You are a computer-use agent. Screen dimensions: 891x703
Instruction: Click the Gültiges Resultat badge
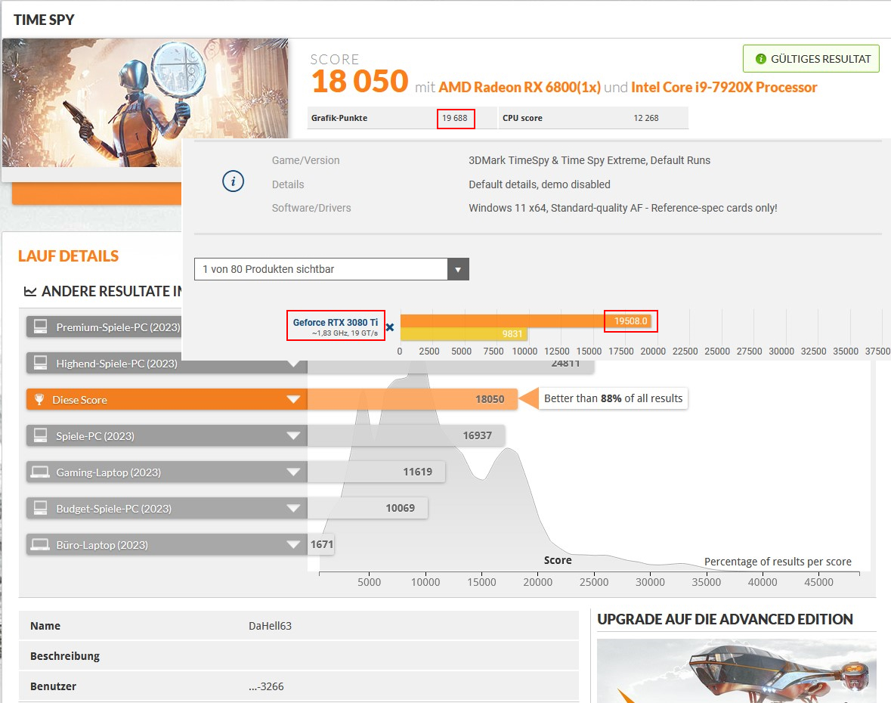point(811,58)
